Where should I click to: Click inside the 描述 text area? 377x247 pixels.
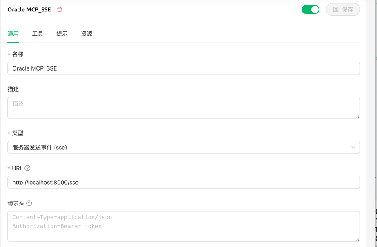[x=184, y=108]
